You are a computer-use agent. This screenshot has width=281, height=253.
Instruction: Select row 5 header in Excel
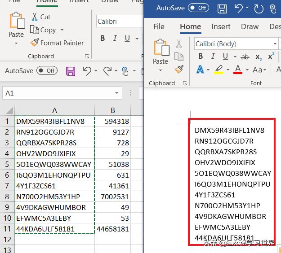pyautogui.click(x=7, y=164)
